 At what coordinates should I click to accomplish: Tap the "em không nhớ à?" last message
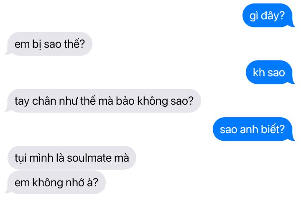click(x=56, y=182)
